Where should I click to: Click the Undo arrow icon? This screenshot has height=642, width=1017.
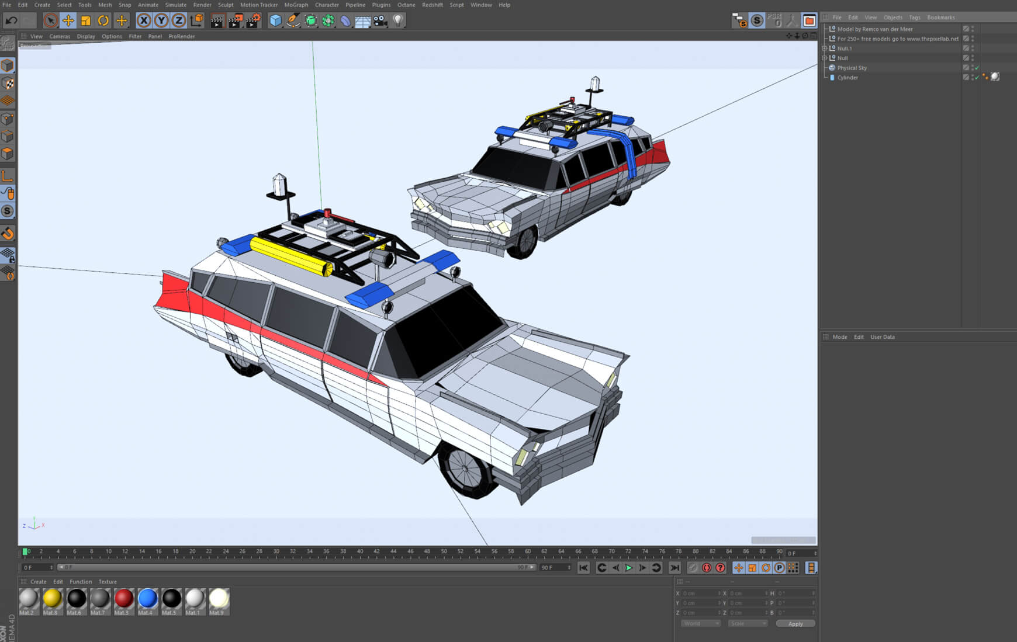click(x=11, y=21)
